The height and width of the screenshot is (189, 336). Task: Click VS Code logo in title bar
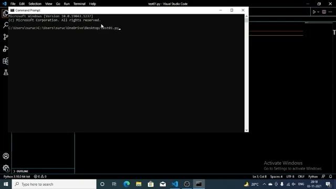pyautogui.click(x=5, y=4)
